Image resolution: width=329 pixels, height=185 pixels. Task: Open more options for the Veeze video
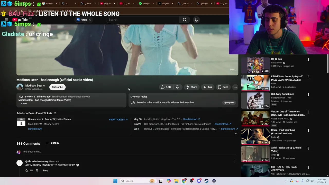point(308,112)
